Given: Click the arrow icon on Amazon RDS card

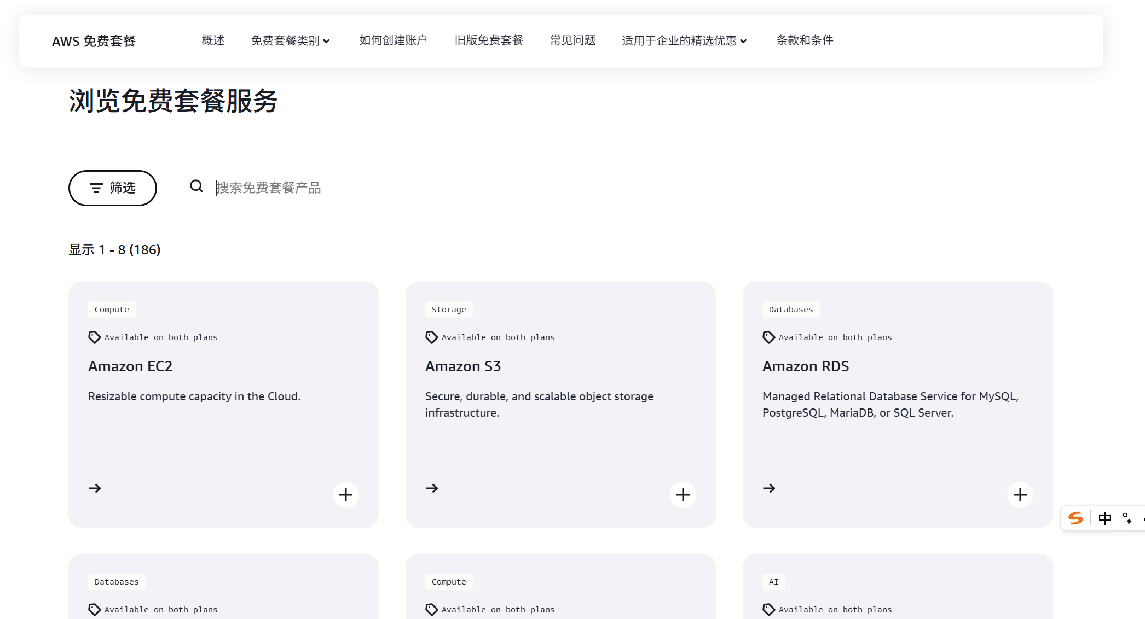Looking at the screenshot, I should tap(769, 488).
